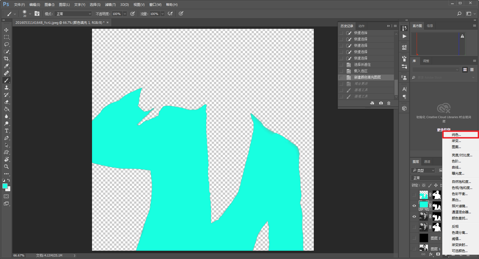The image size is (479, 259).
Task: Choose 曲线... from the adjustment menu
Action: coord(456,167)
